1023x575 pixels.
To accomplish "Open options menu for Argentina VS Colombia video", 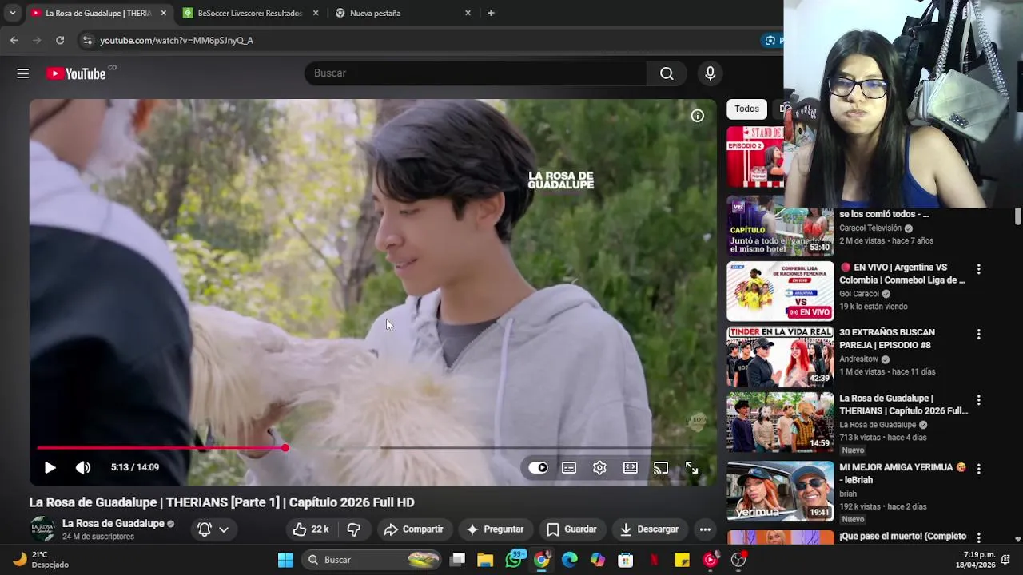I will point(978,269).
